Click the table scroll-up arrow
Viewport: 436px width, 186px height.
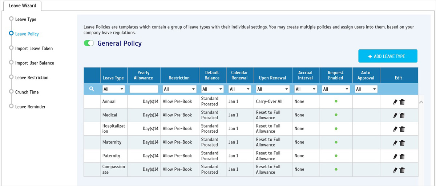coord(421,102)
